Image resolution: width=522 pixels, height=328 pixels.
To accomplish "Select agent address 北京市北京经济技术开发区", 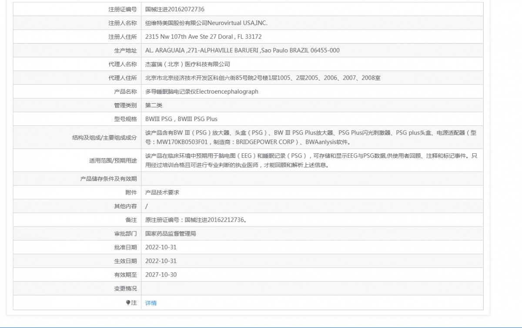I will click(263, 78).
